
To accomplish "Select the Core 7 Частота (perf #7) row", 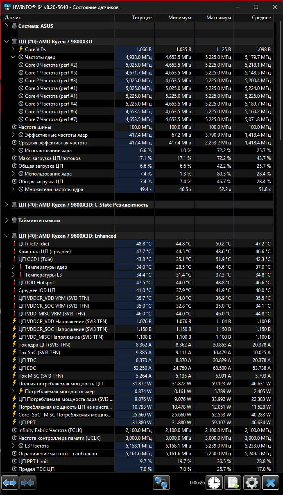I will pyautogui.click(x=138, y=119).
